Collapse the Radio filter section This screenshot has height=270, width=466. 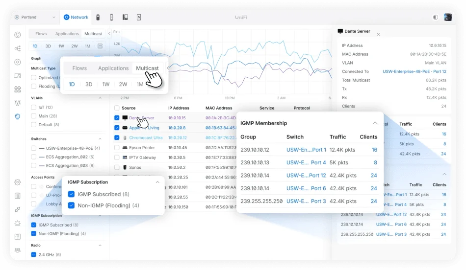click(x=100, y=245)
